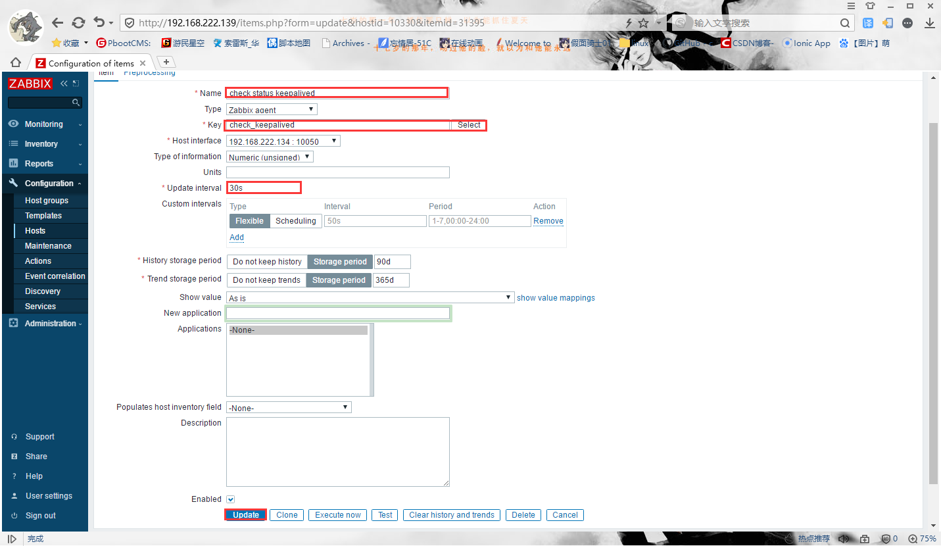Open Type of information dropdown

pos(270,157)
